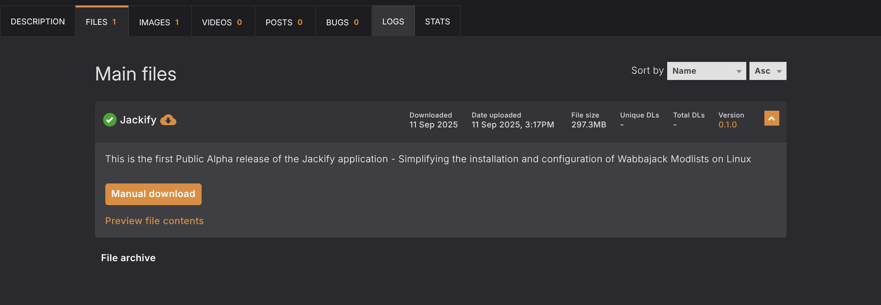Open the Bugs tab
The width and height of the screenshot is (881, 305).
tap(343, 22)
